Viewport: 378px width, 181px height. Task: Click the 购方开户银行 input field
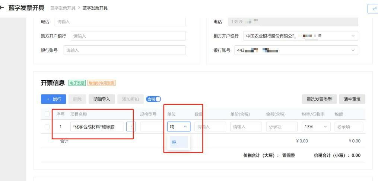click(x=128, y=36)
